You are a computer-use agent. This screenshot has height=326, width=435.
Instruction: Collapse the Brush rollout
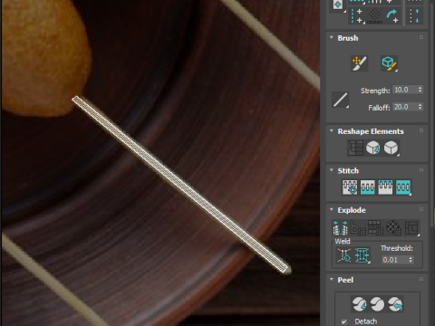point(332,38)
